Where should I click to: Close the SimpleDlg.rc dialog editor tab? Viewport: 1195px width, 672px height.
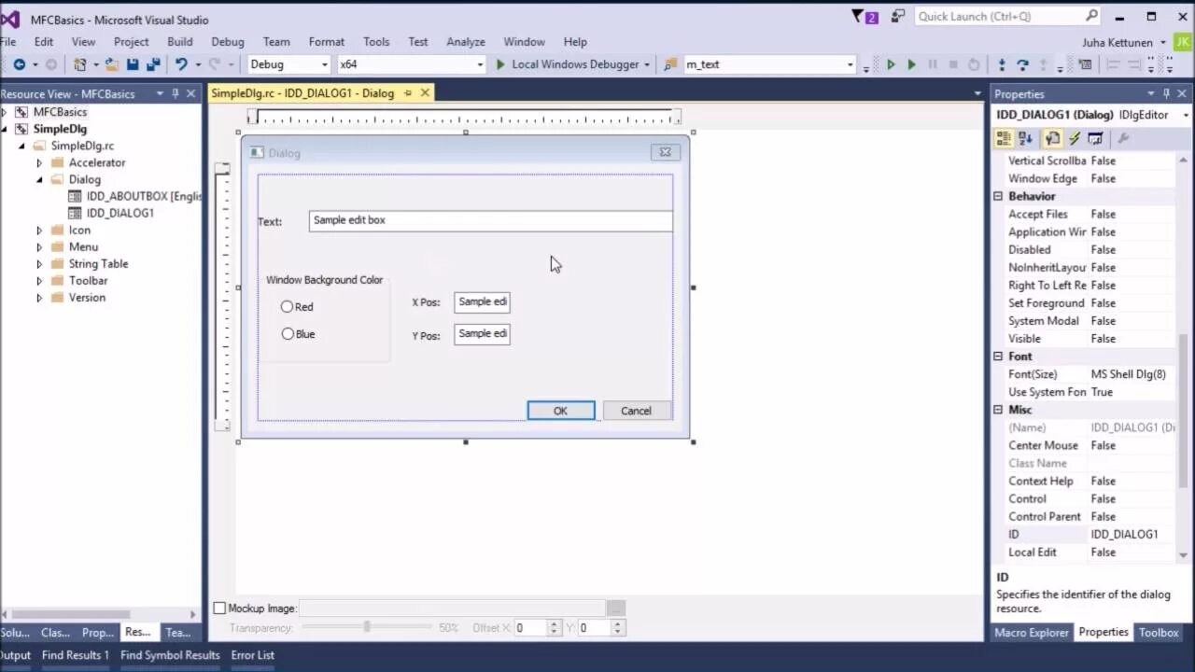click(x=425, y=93)
